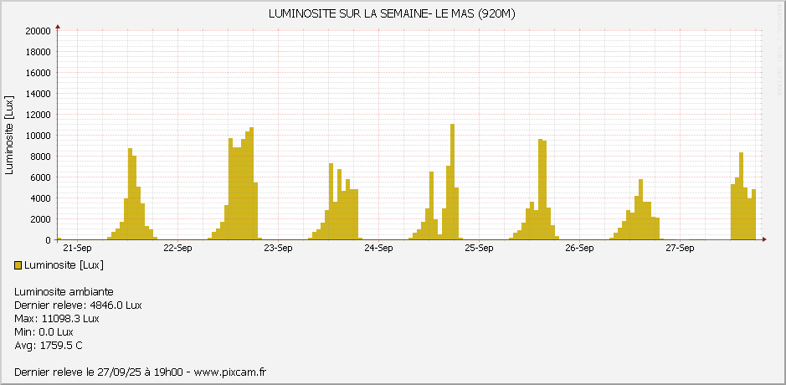Viewport: 786px width, 385px height.
Task: Click the Avg: 1759.5 value text
Action: pos(49,346)
